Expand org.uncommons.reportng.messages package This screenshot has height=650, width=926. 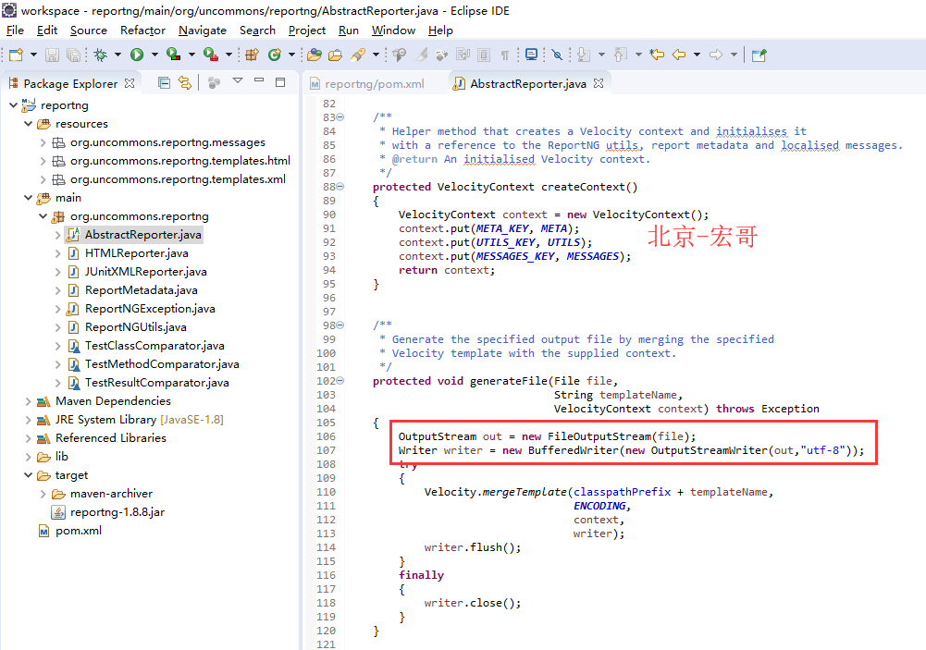click(43, 142)
